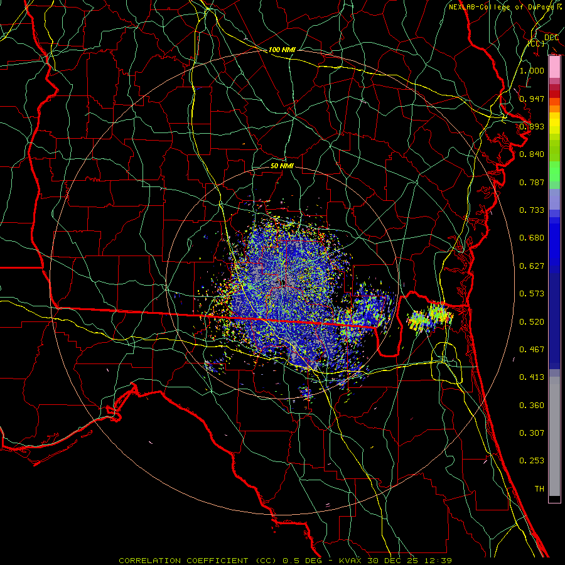
Task: Click the 0.253 legend value
Action: pos(532,461)
